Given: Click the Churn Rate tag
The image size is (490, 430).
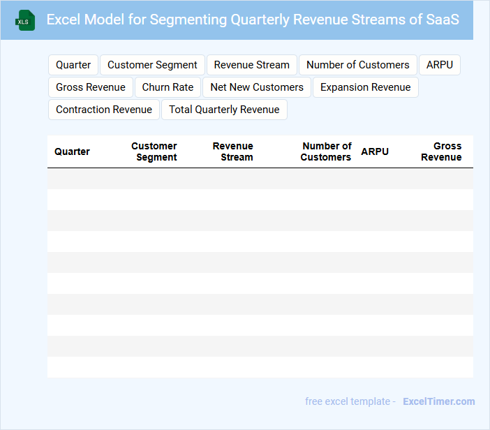Looking at the screenshot, I should pyautogui.click(x=168, y=87).
